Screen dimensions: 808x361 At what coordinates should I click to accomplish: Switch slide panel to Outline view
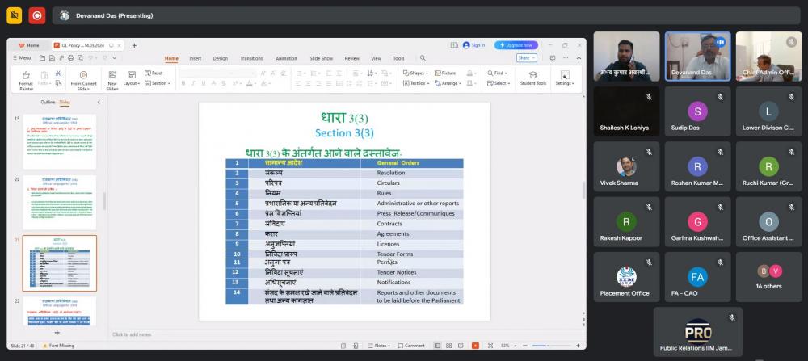click(48, 103)
